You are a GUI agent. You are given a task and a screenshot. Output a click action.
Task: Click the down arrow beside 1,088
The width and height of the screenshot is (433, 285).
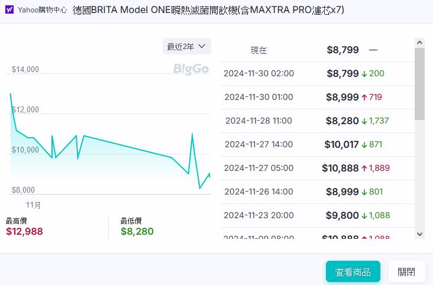[364, 215]
